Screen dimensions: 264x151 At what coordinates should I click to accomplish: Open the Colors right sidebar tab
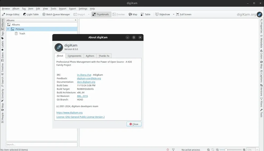click(x=261, y=54)
